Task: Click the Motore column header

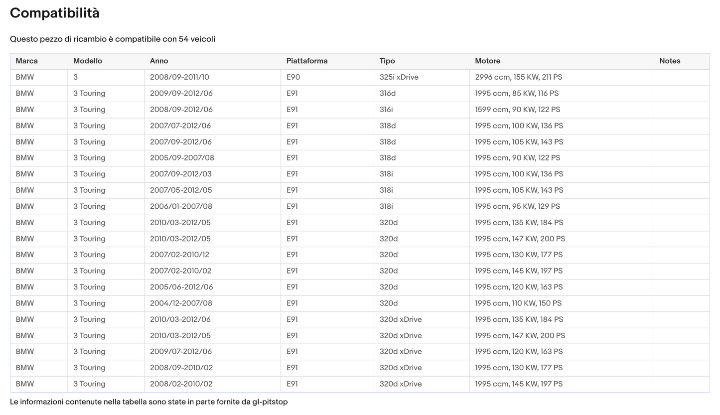Action: [x=562, y=61]
